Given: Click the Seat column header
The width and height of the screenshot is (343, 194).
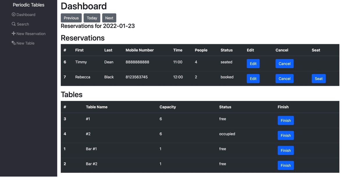Looking at the screenshot, I should pyautogui.click(x=316, y=50).
